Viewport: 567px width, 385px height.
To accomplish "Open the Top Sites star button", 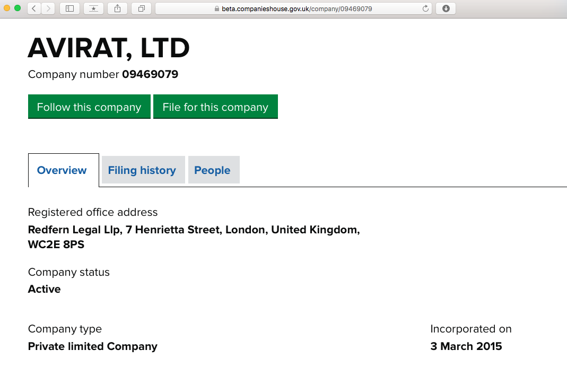I will 93,8.
